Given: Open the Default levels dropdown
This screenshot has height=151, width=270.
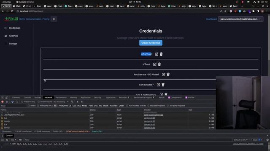Looking at the screenshot, I should 240,140.
